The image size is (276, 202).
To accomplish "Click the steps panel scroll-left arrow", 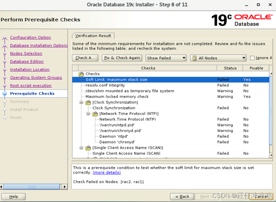I will (1, 187).
